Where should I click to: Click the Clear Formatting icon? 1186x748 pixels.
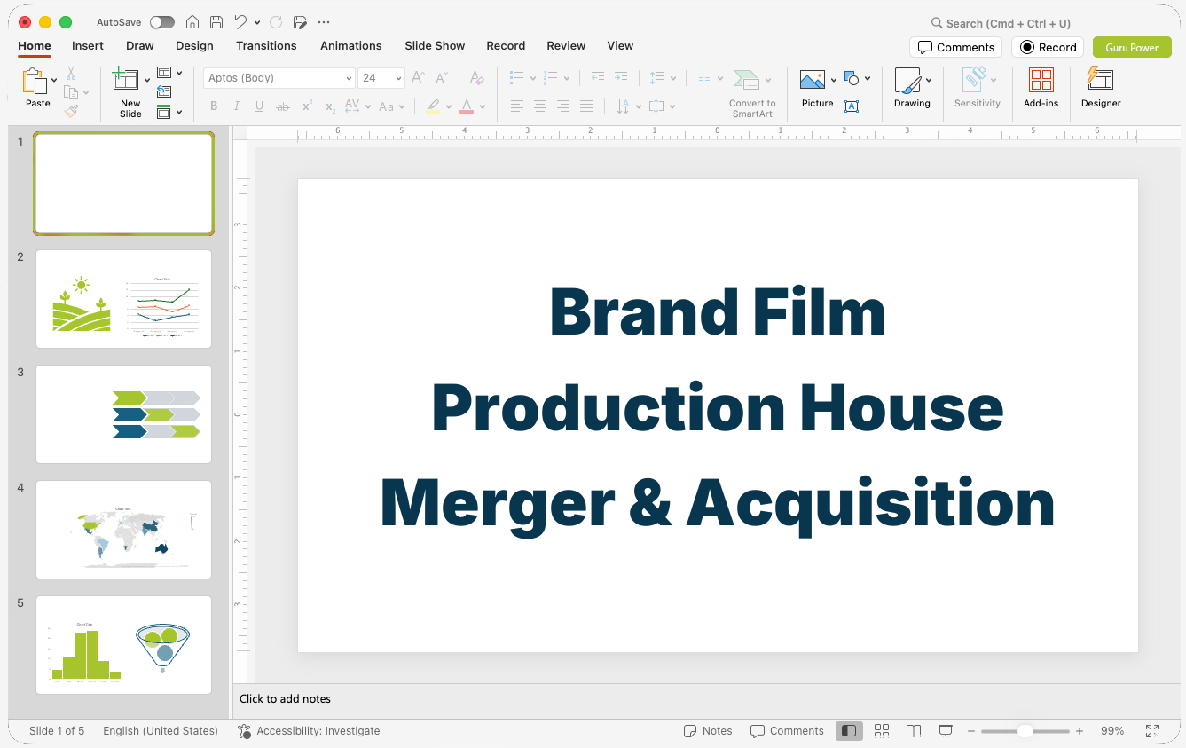477,78
